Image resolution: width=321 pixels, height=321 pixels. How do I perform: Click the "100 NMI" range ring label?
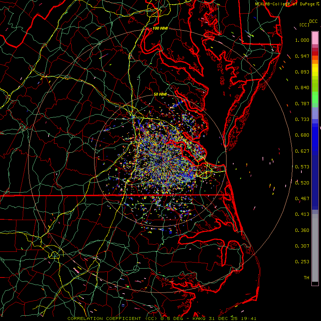pyautogui.click(x=160, y=28)
